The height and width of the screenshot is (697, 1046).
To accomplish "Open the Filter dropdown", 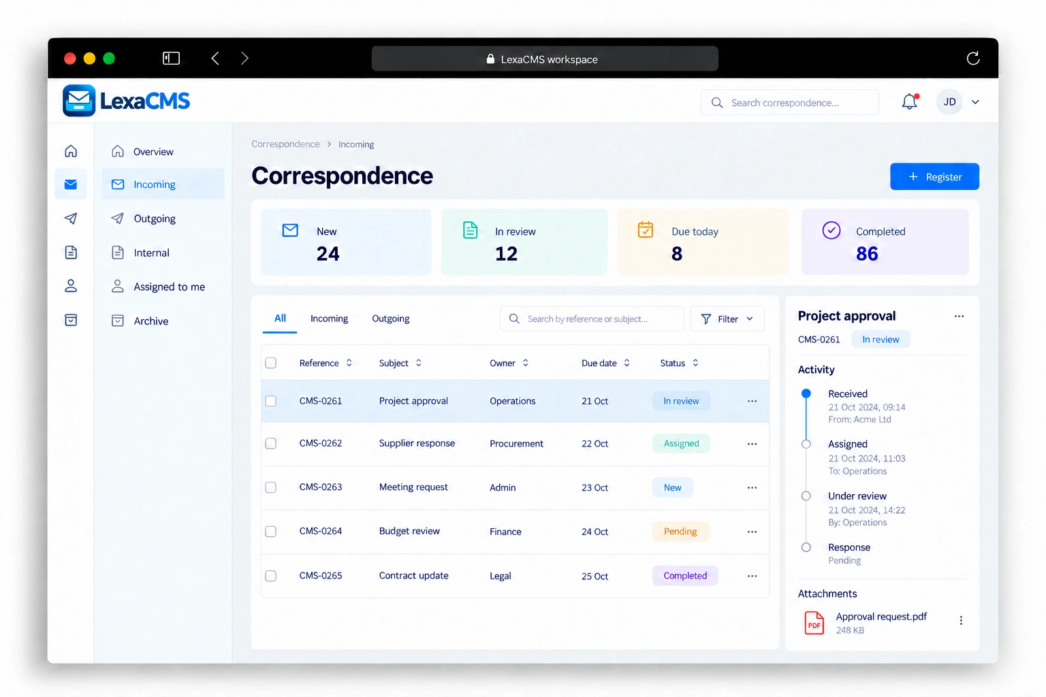I will [x=727, y=319].
